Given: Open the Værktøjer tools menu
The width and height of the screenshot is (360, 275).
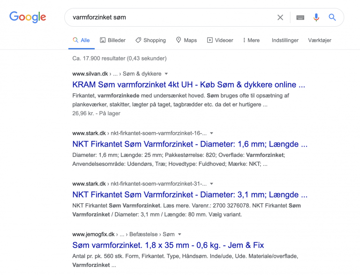Looking at the screenshot, I should pos(320,40).
